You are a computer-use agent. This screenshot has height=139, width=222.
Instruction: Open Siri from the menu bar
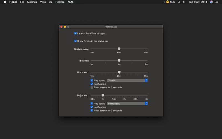[211, 2]
